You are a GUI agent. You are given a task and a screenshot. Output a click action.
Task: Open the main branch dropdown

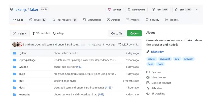20,33
